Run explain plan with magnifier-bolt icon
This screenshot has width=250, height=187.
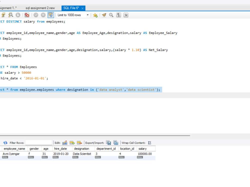(11, 15)
